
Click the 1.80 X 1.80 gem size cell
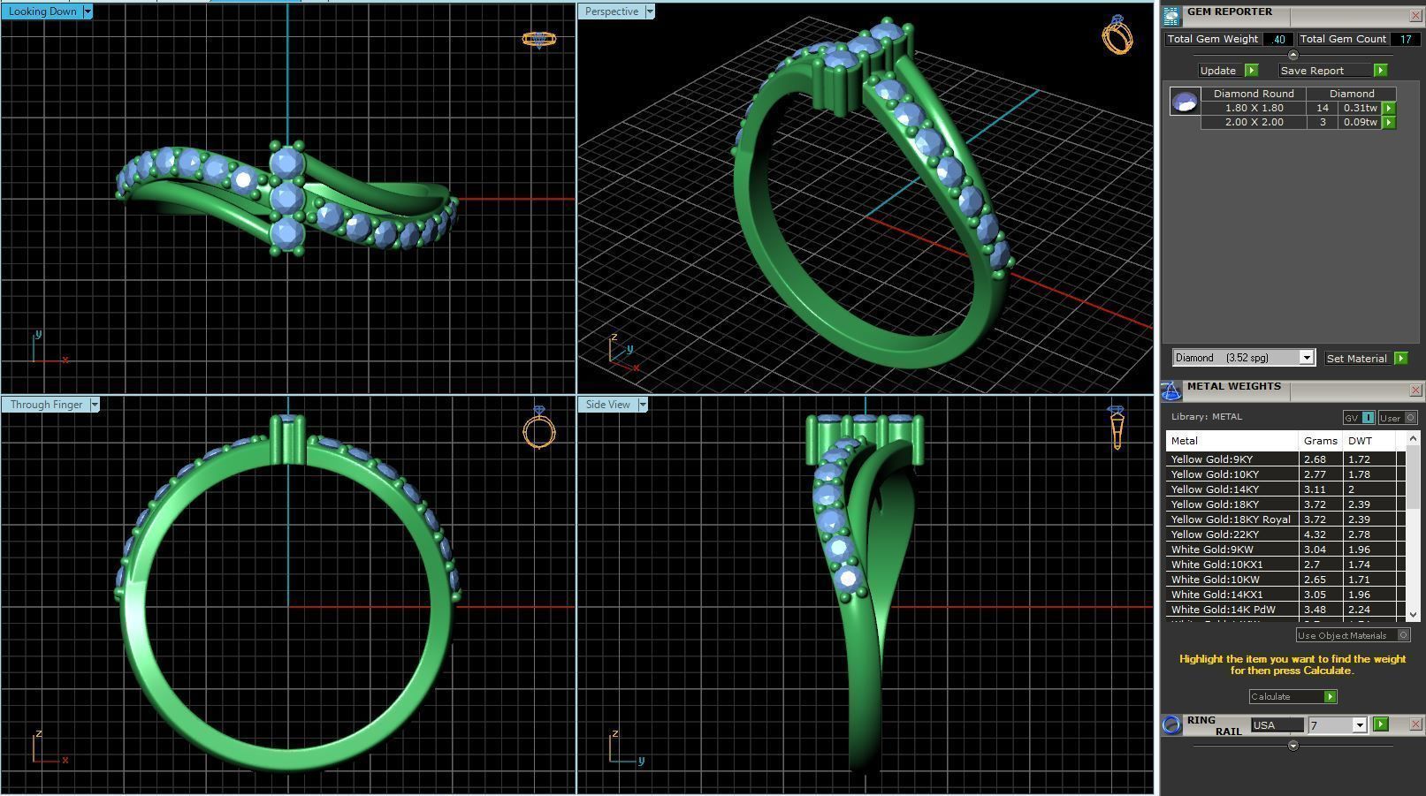pos(1254,109)
